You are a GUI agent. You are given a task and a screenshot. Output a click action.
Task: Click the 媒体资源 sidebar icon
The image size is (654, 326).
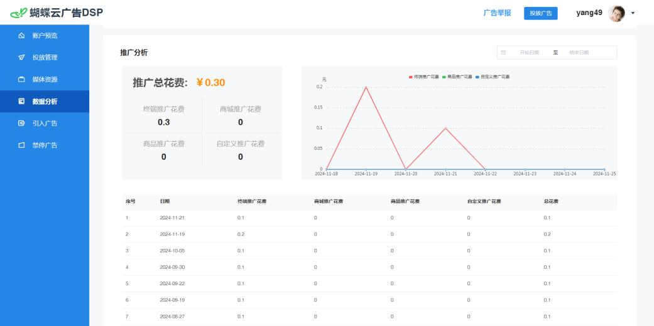[22, 80]
